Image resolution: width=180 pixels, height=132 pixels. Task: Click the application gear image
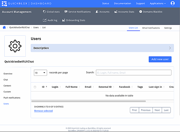[x=15, y=46]
